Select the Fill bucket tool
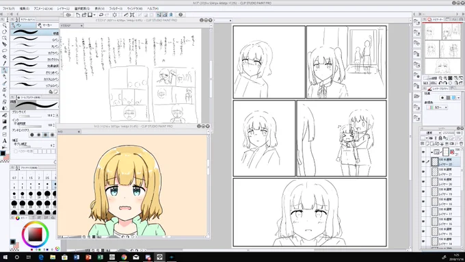Screen dimensions: 465x262 (4, 115)
